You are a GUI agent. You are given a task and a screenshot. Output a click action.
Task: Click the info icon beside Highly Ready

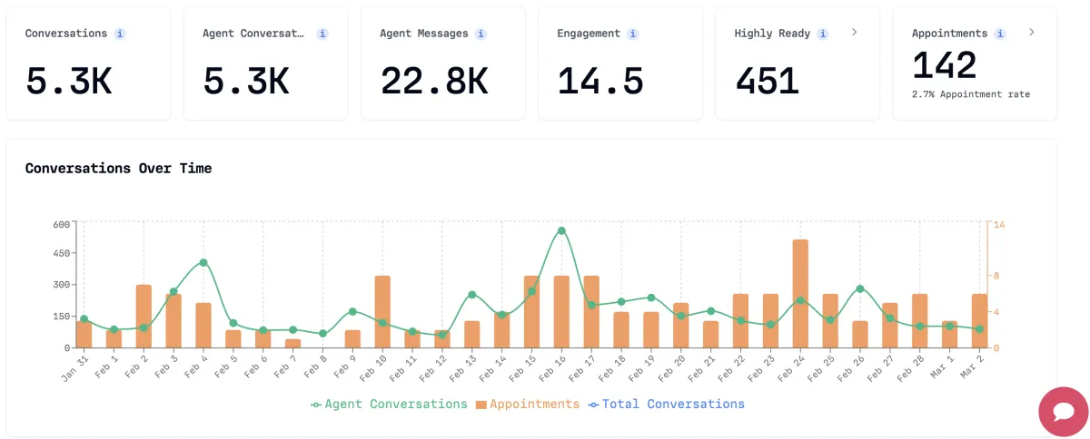click(x=822, y=34)
